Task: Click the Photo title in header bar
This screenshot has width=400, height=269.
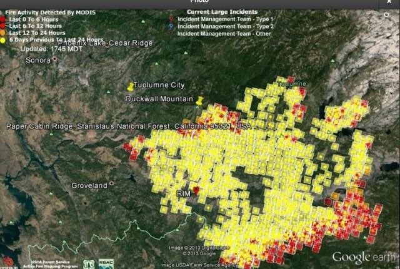Action: [x=199, y=3]
